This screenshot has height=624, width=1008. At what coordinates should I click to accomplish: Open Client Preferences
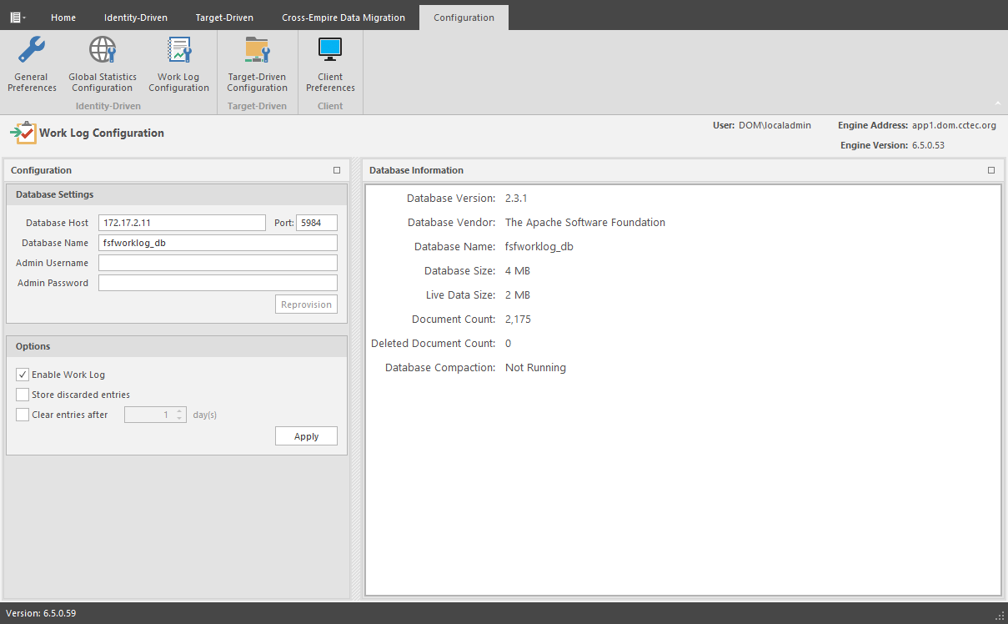(330, 63)
